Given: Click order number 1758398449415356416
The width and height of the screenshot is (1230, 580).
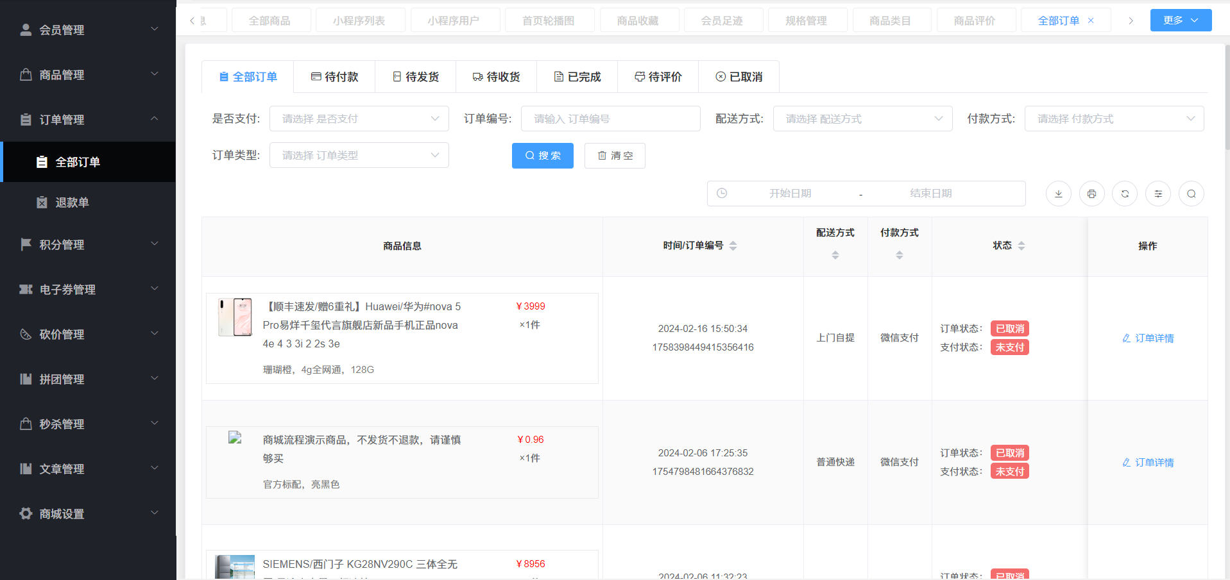Looking at the screenshot, I should click(x=703, y=347).
